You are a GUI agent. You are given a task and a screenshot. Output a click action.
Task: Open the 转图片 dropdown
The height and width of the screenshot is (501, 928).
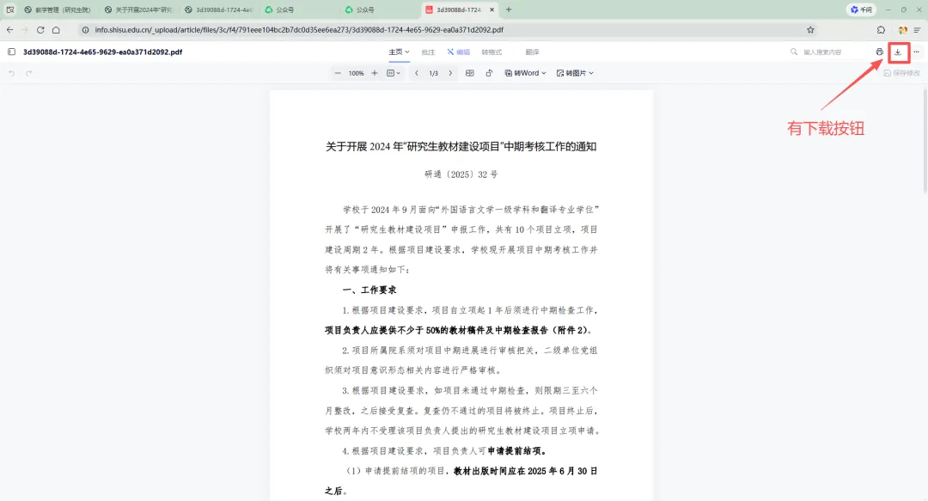coord(575,73)
